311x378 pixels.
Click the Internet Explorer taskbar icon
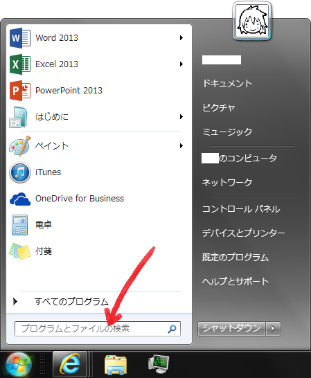[x=70, y=364]
